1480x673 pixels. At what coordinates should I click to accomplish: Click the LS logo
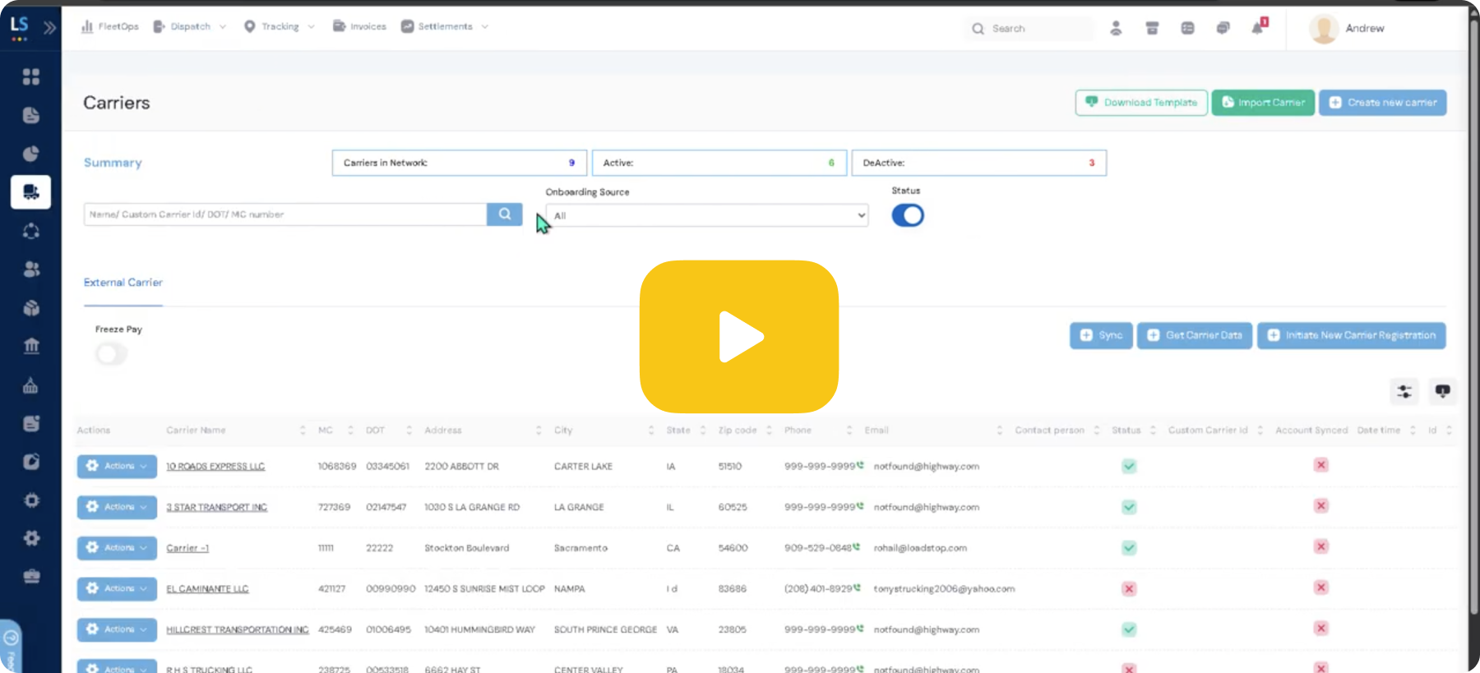[20, 27]
